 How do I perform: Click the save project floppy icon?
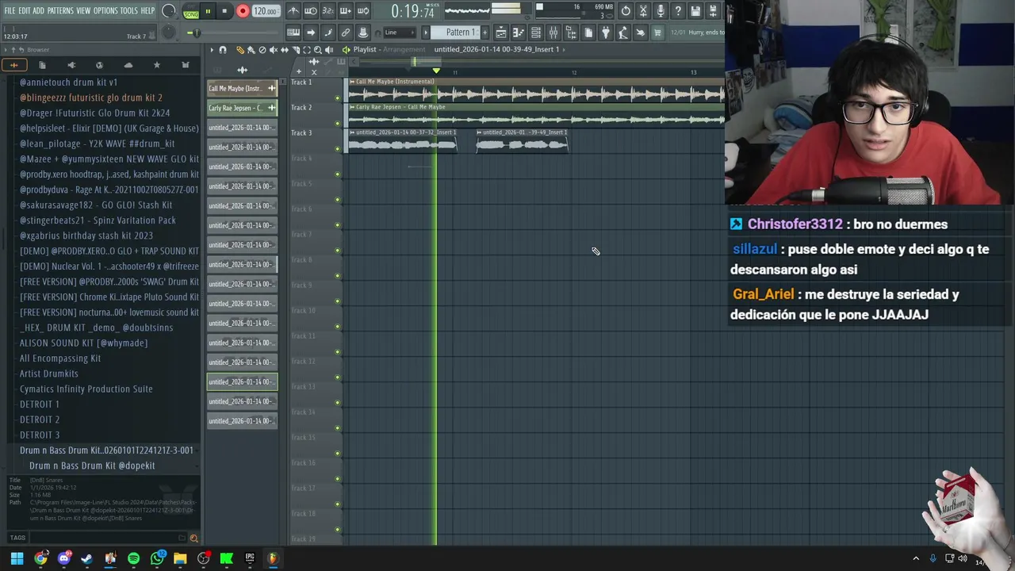click(695, 11)
